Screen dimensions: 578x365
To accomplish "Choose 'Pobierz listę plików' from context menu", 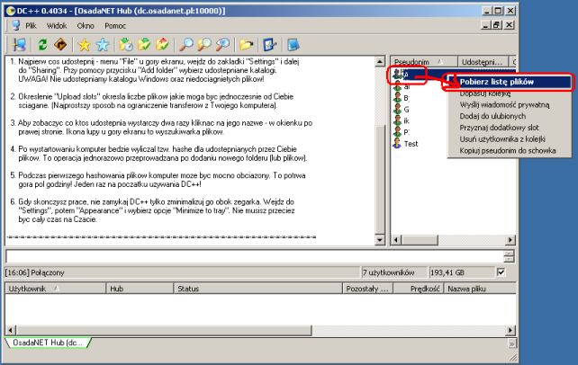I will pyautogui.click(x=510, y=81).
